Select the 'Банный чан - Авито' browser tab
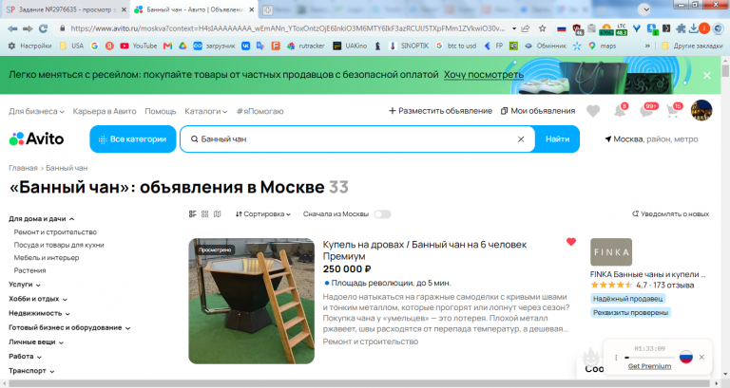 coord(195,9)
